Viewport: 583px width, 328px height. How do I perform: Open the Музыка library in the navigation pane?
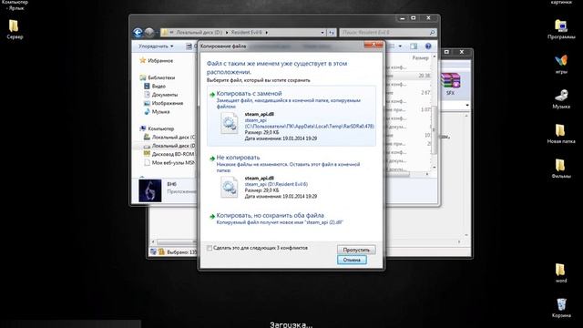pyautogui.click(x=157, y=112)
